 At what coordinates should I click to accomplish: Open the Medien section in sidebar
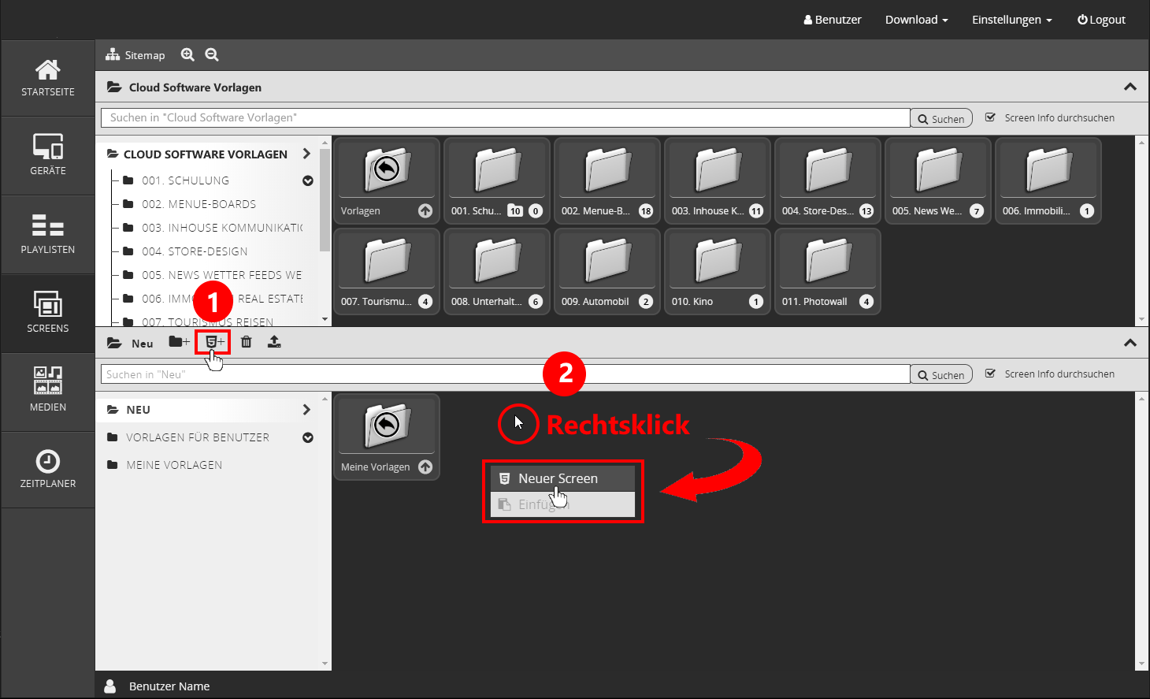(48, 390)
